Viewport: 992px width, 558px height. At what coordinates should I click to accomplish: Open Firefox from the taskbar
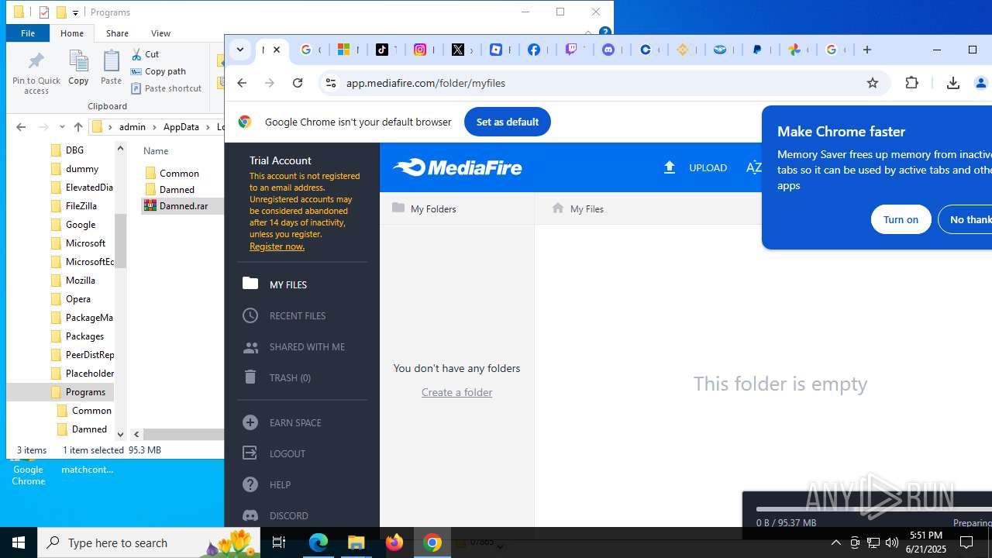click(x=394, y=542)
